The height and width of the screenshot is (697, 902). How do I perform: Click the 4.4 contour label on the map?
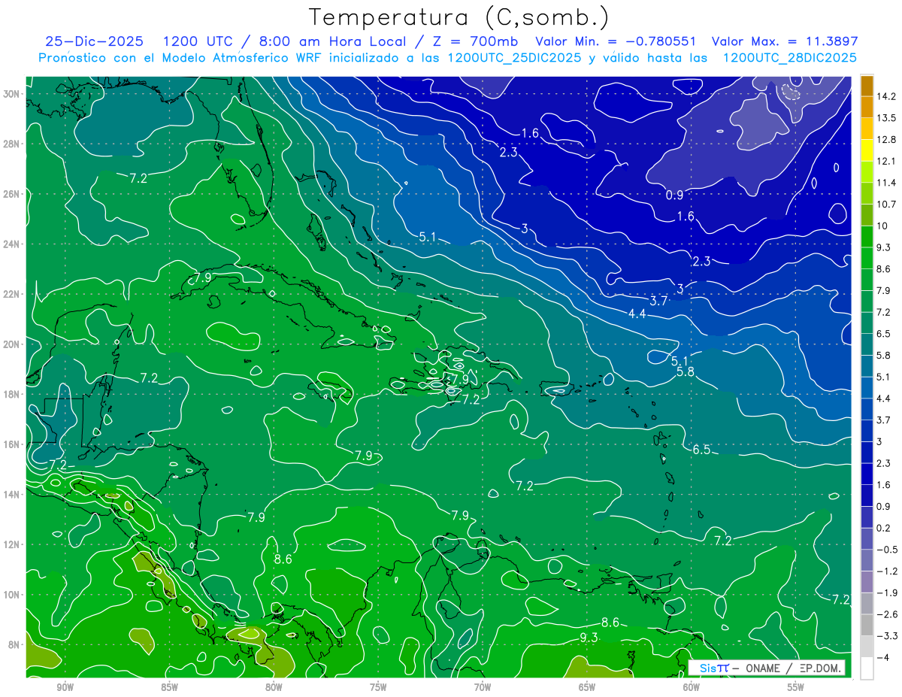click(637, 314)
